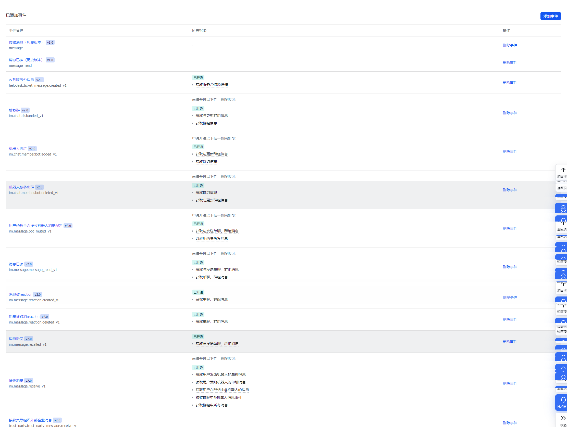Screen dimensions: 567x427
Task: Click the back-to-top arrow icon above 机器人被移出群 row
Action: tap(563, 170)
